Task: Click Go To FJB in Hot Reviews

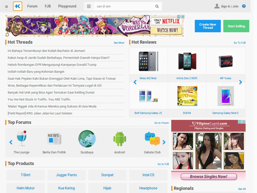Action: coord(240,43)
